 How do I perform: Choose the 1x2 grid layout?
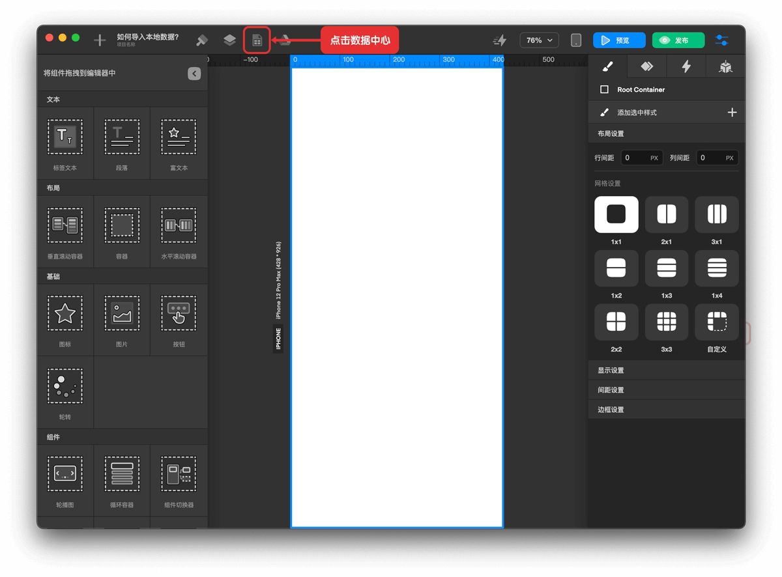pos(616,268)
